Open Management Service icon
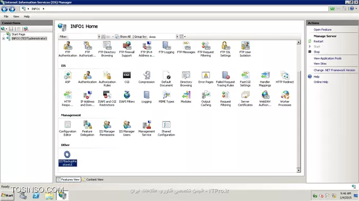This screenshot has width=359, height=201. [147, 128]
